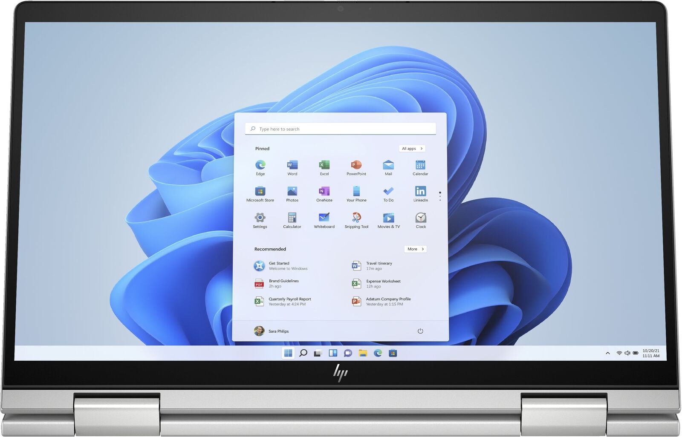This screenshot has width=682, height=437.
Task: Open the Wi-Fi network tray icon
Action: click(x=619, y=353)
